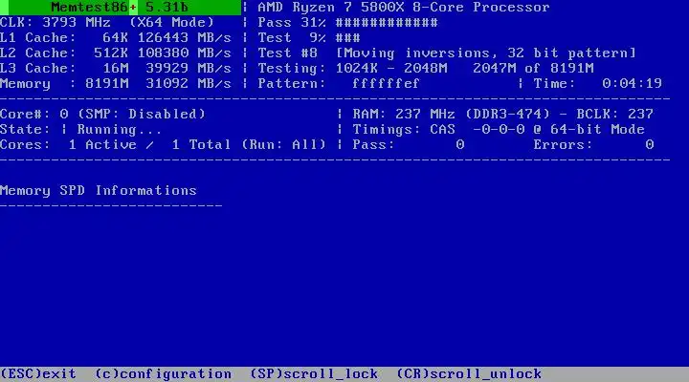Click the Moving inversions, 32 bit pattern text
The width and height of the screenshot is (689, 382).
pos(486,53)
